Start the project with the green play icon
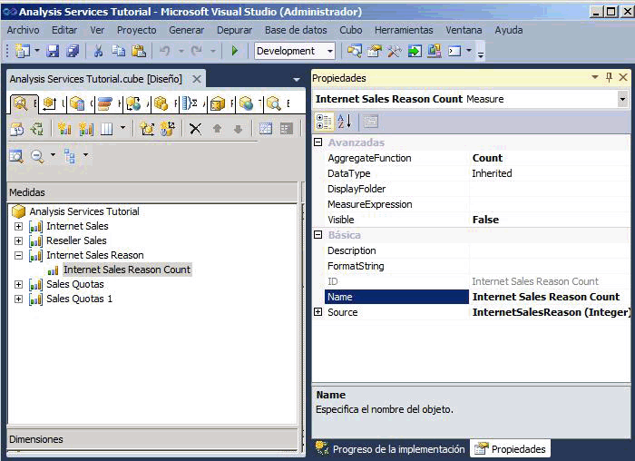Image resolution: width=635 pixels, height=461 pixels. click(x=234, y=51)
